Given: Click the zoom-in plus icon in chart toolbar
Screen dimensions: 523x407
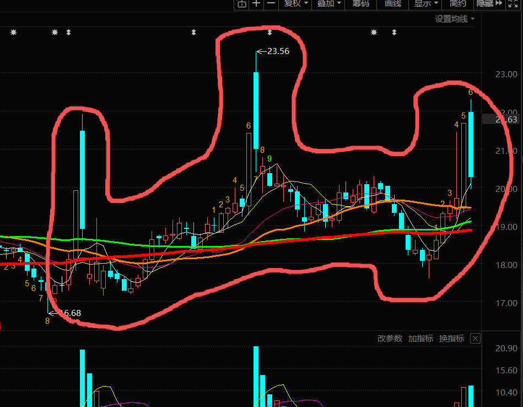Looking at the screenshot, I should point(256,4).
